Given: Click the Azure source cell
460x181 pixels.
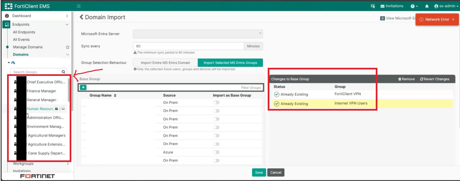Looking at the screenshot, I should 168,152.
